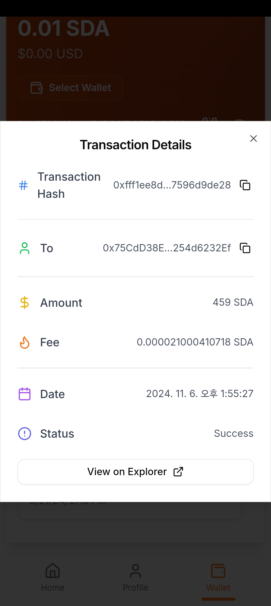The image size is (271, 606).
Task: Click the 459 SDA amount value
Action: pos(233,302)
